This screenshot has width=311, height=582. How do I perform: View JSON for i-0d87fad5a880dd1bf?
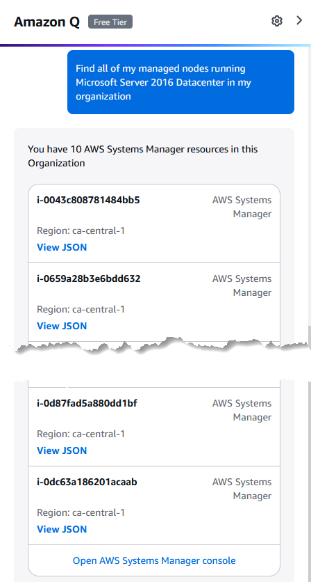point(62,450)
